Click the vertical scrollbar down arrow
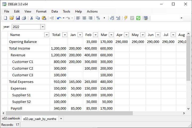 tap(188, 109)
